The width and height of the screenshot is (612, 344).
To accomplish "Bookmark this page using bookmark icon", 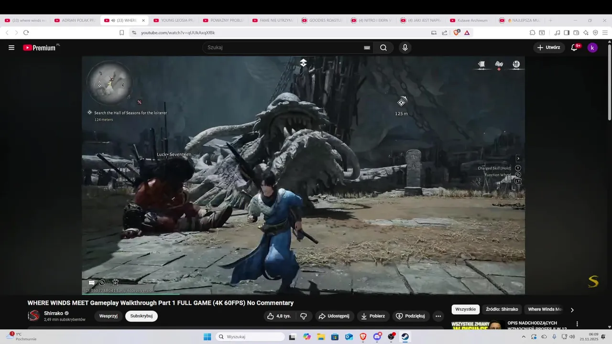I will [x=121, y=32].
